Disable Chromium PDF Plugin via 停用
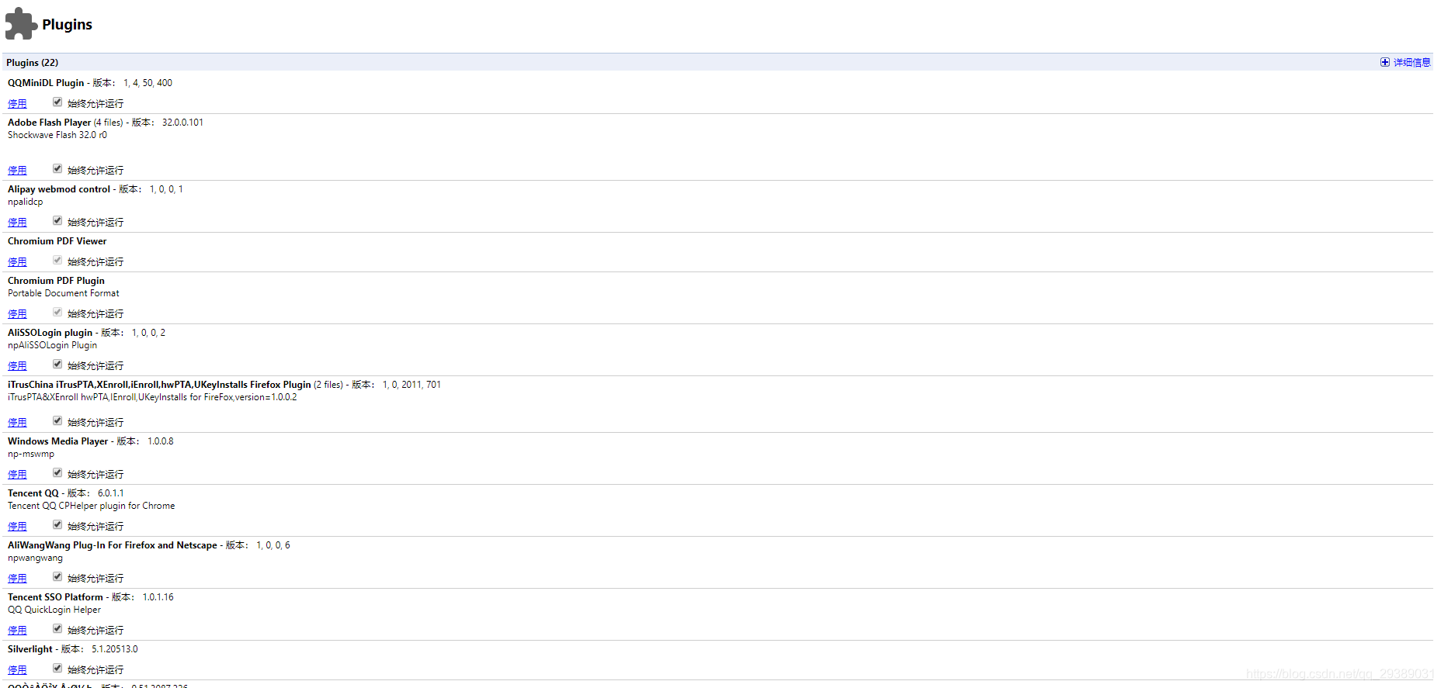Image resolution: width=1441 pixels, height=688 pixels. point(17,314)
